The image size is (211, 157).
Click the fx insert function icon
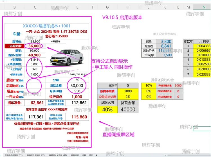[3, 1]
